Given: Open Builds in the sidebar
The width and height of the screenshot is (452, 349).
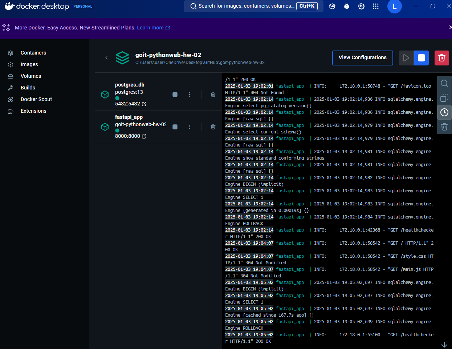Looking at the screenshot, I should [28, 88].
